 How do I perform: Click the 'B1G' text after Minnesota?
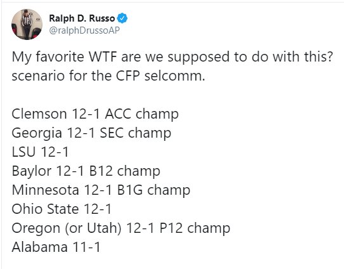[x=130, y=190]
